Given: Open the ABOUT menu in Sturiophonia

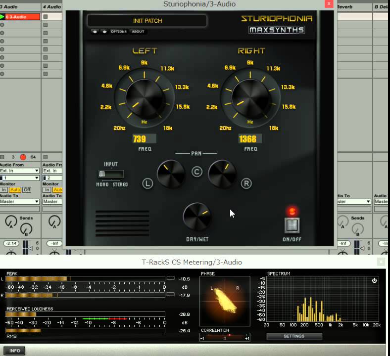Looking at the screenshot, I should [x=138, y=32].
